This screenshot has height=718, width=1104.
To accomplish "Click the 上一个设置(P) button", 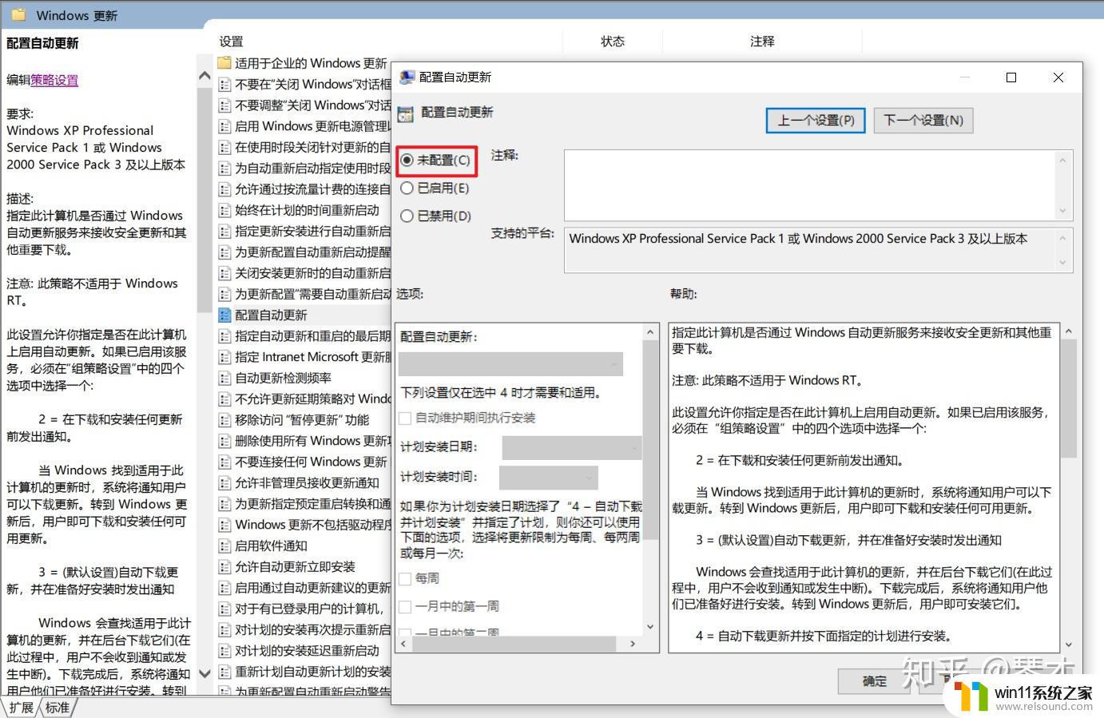I will (x=816, y=121).
